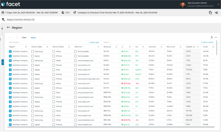Click the Add a split link
Viewport: 221px width, 132px height.
[x=94, y=42]
